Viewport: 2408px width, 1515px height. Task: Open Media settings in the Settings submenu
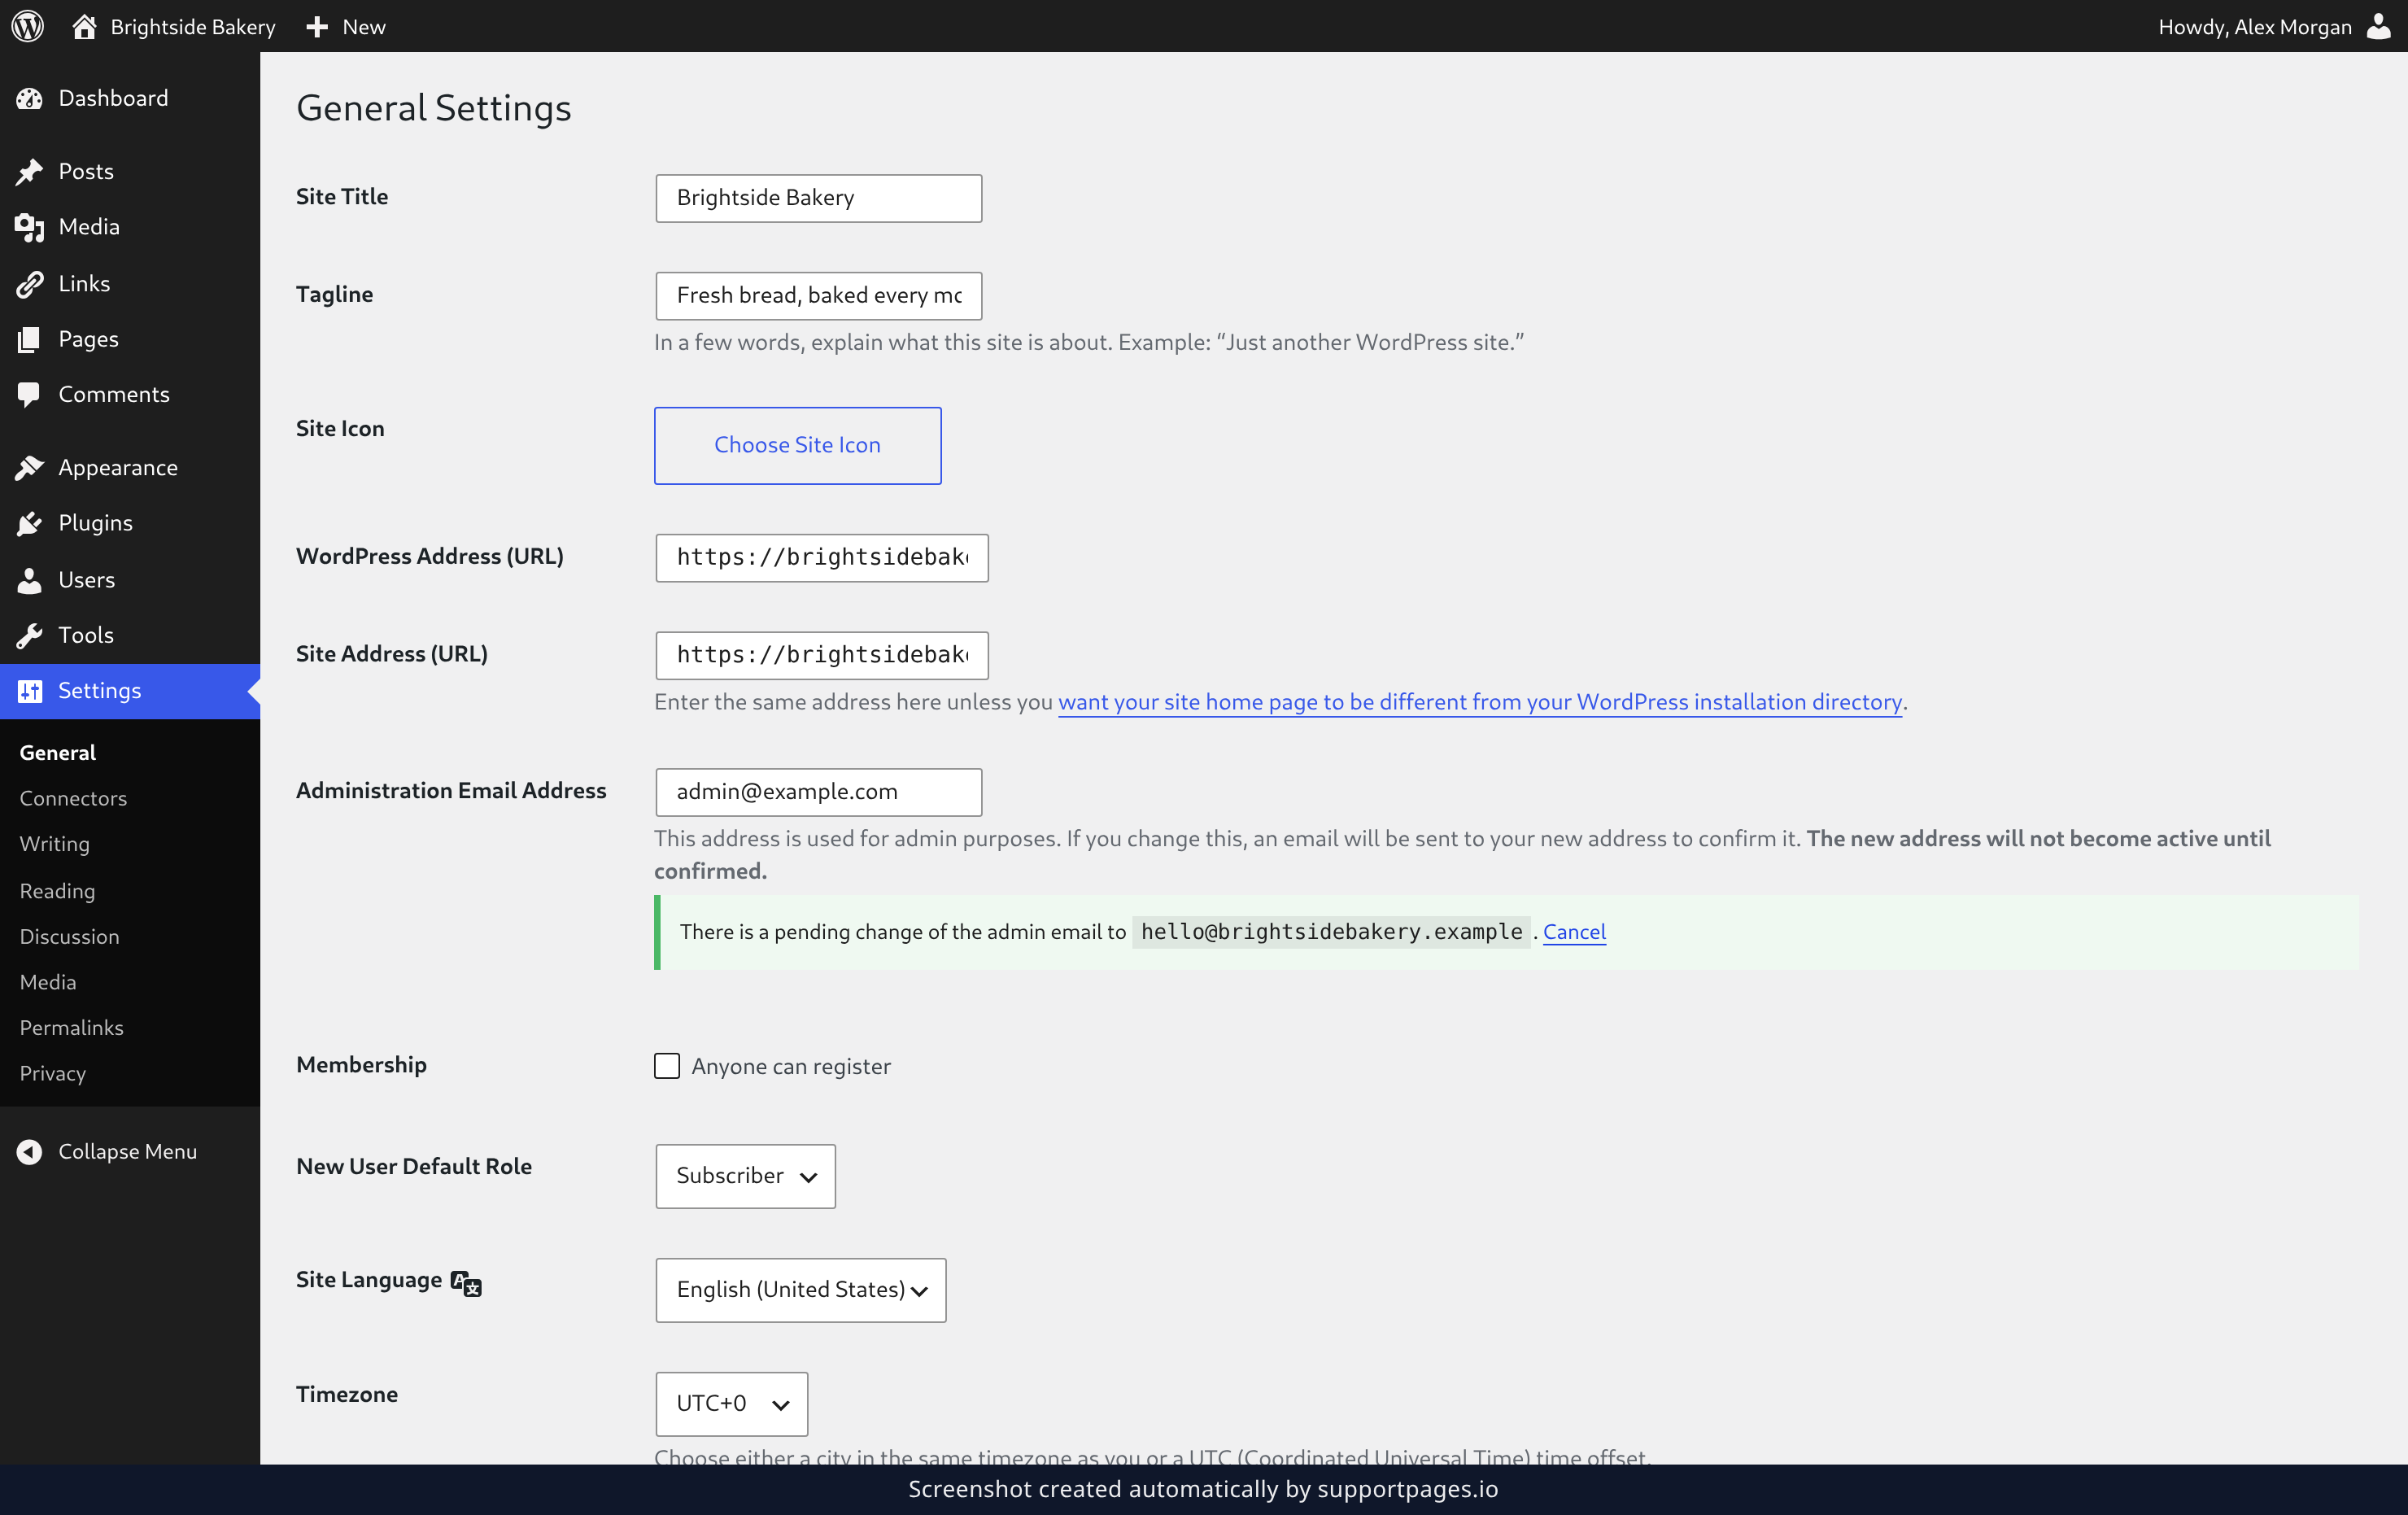click(48, 982)
